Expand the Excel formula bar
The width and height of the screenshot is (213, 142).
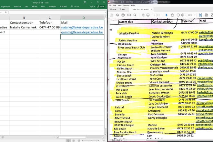105,12
